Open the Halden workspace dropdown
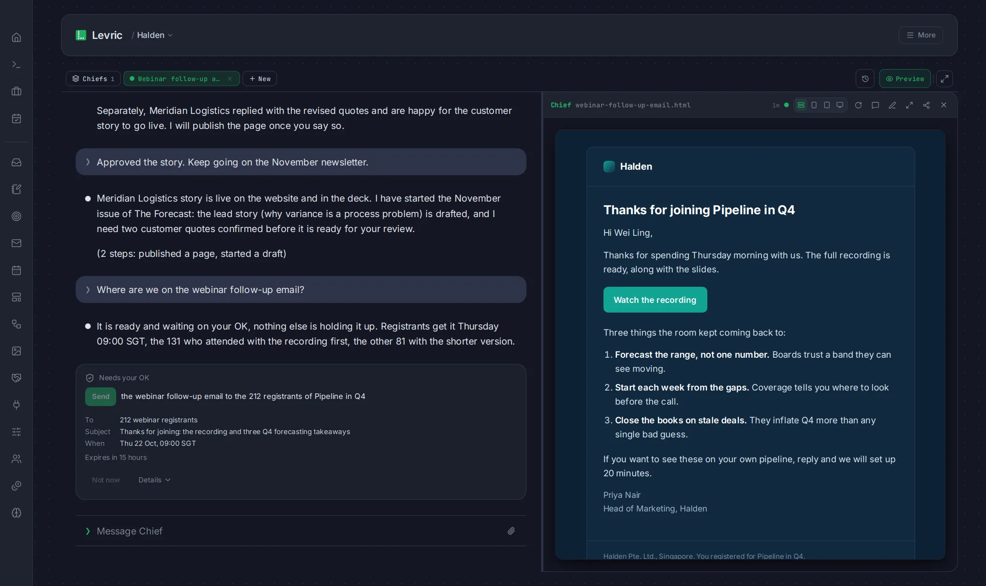The height and width of the screenshot is (586, 986). (154, 35)
